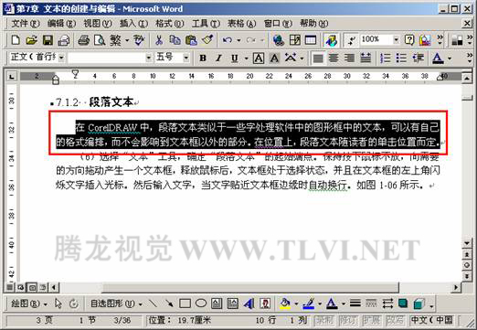The image size is (477, 330).
Task: Click the Free Rotate icon
Action: click(74, 303)
